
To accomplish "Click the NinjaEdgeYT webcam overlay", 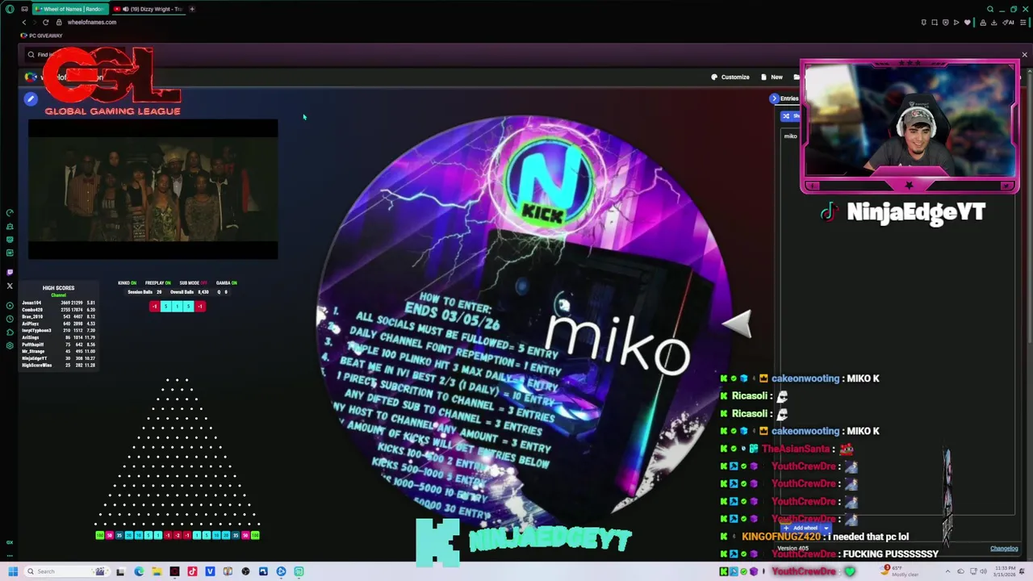I will [910, 127].
